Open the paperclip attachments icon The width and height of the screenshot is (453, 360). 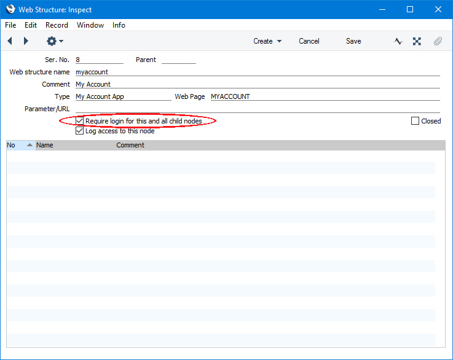click(x=438, y=41)
